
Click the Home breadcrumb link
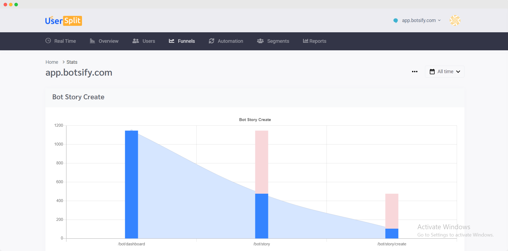point(52,62)
